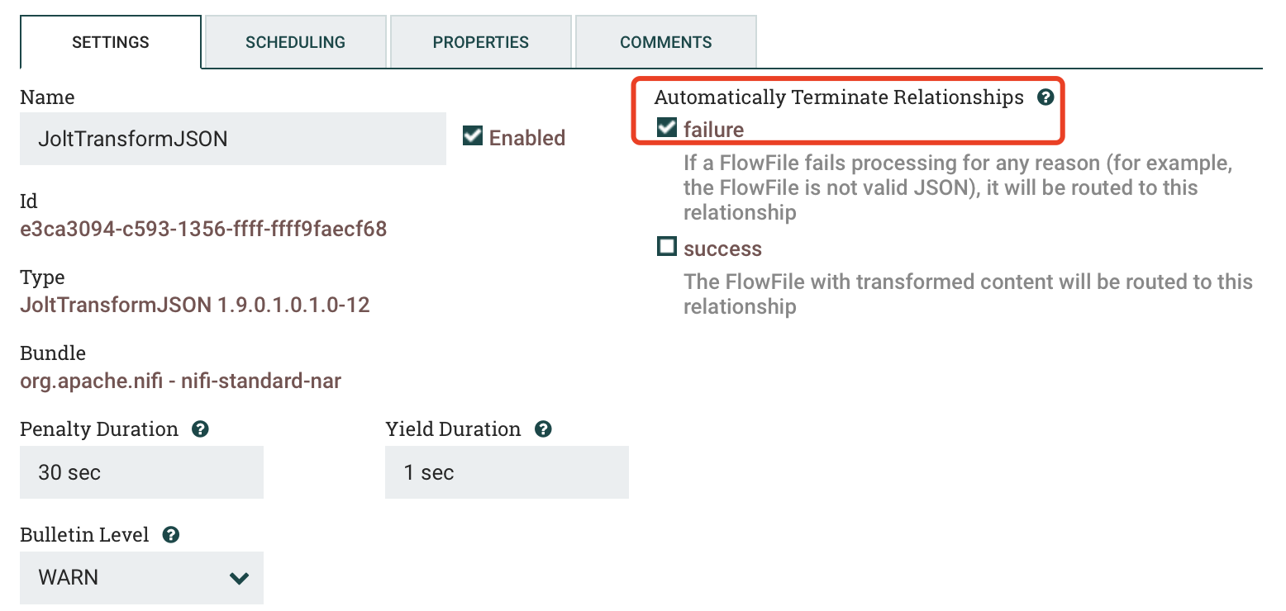Click the Yield Duration 1 sec field
This screenshot has height=611, width=1286.
[507, 472]
